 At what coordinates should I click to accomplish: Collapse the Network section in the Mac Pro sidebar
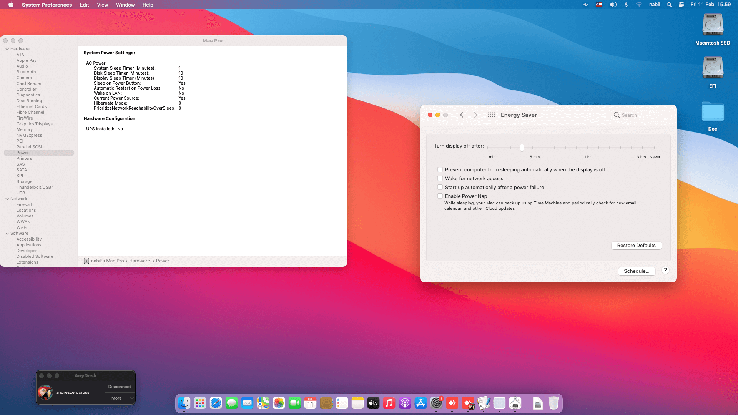(x=7, y=199)
